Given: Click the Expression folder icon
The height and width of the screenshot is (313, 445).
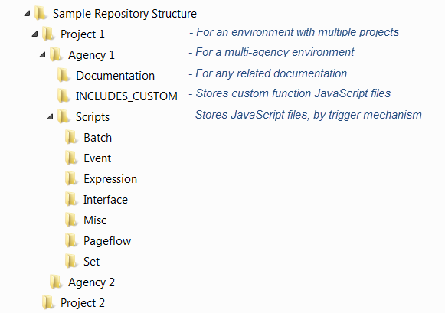Looking at the screenshot, I should point(71,178).
